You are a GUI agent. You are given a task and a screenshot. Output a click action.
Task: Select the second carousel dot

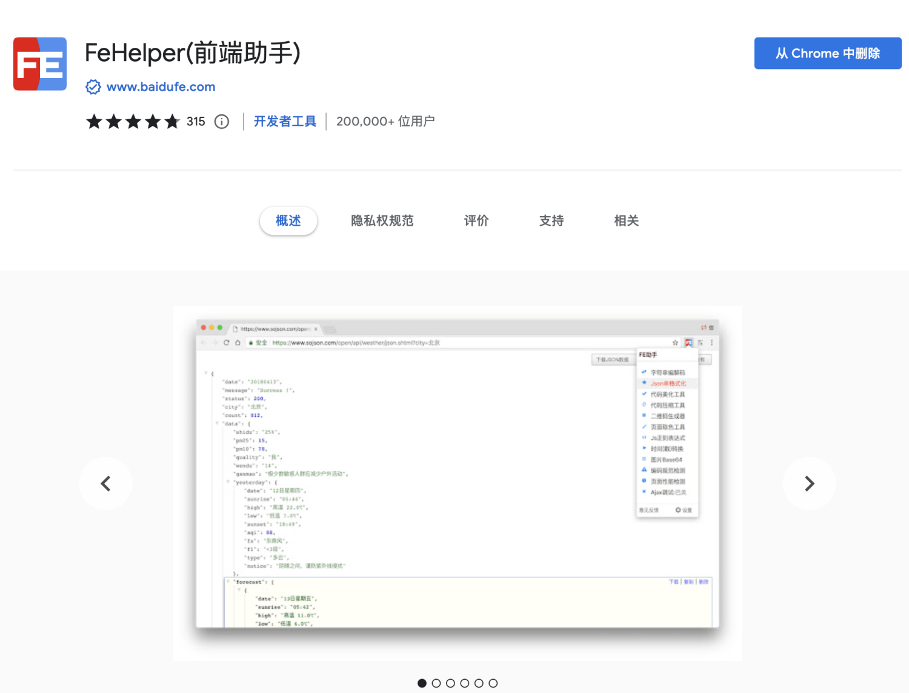(x=436, y=683)
